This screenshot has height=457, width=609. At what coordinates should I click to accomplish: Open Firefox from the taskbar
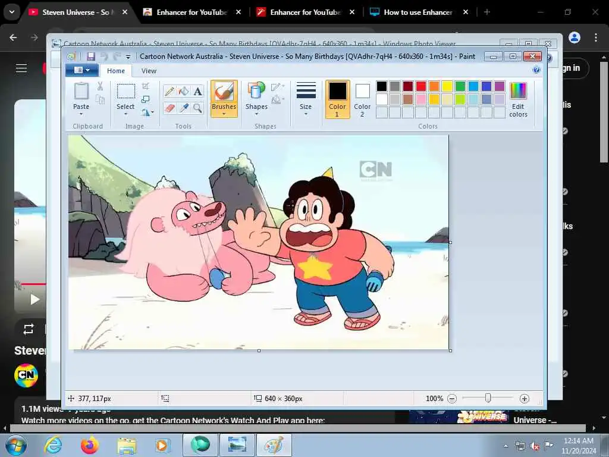coord(90,445)
